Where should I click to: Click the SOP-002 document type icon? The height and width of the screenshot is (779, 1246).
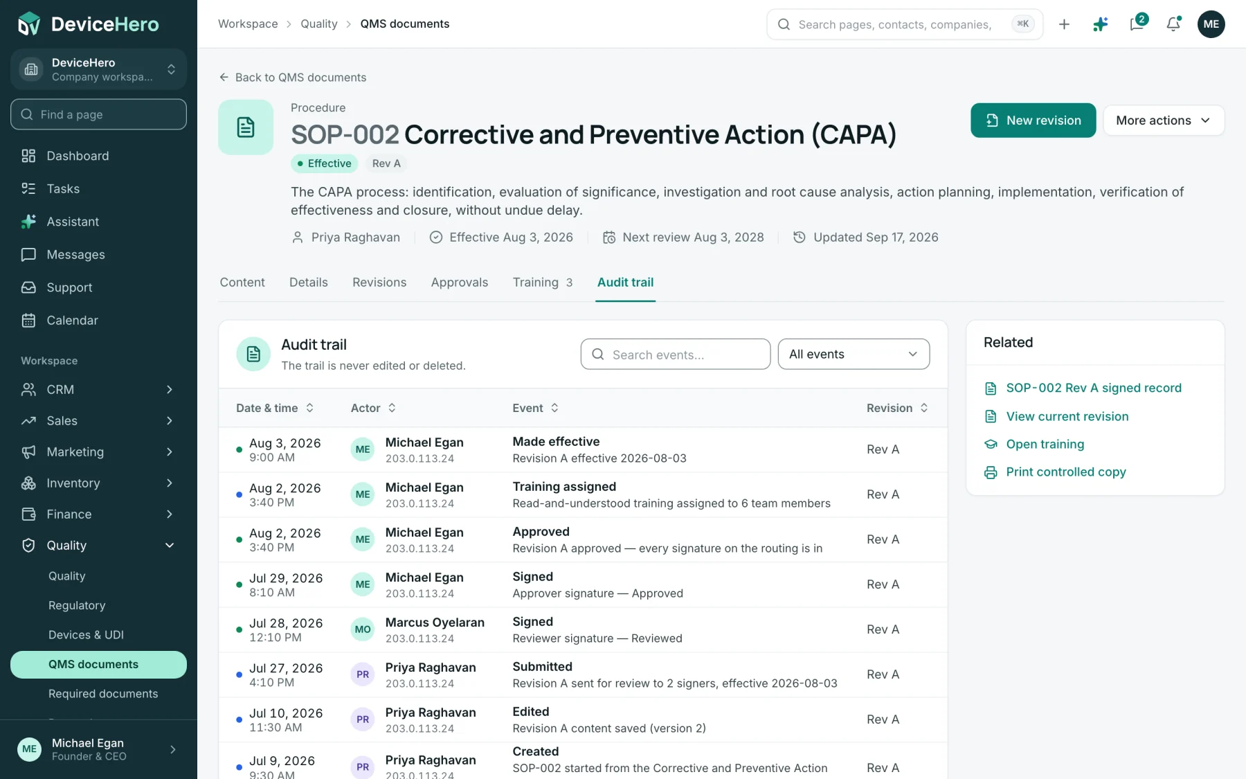pyautogui.click(x=246, y=127)
